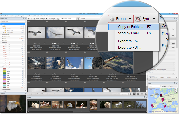Viewport: 179px width, 114px height.
Task: Expand the Erstellungsdatum section
Action: [1, 90]
